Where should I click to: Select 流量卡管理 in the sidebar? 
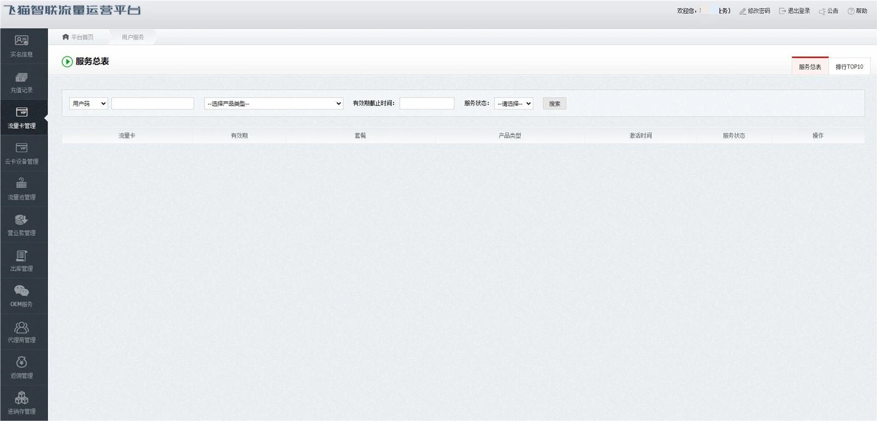pyautogui.click(x=21, y=118)
